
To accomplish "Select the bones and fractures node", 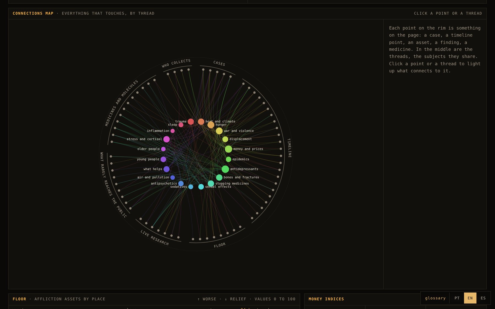I will [x=219, y=177].
